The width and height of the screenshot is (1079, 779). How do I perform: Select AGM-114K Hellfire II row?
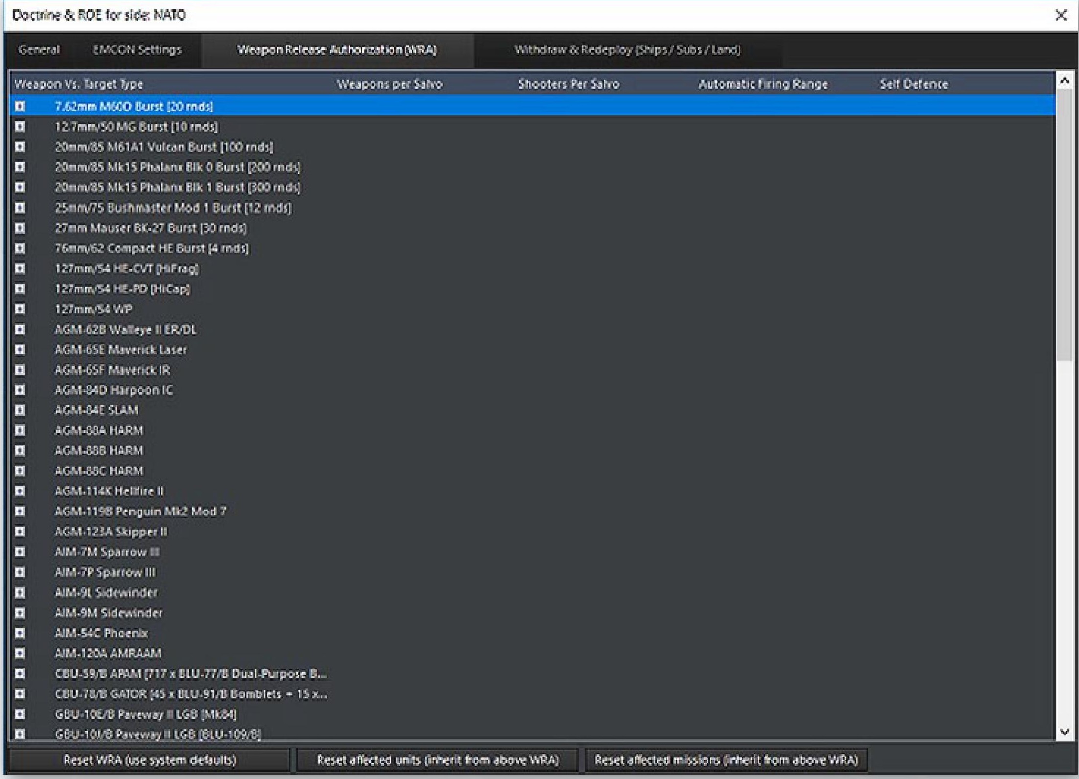click(109, 491)
